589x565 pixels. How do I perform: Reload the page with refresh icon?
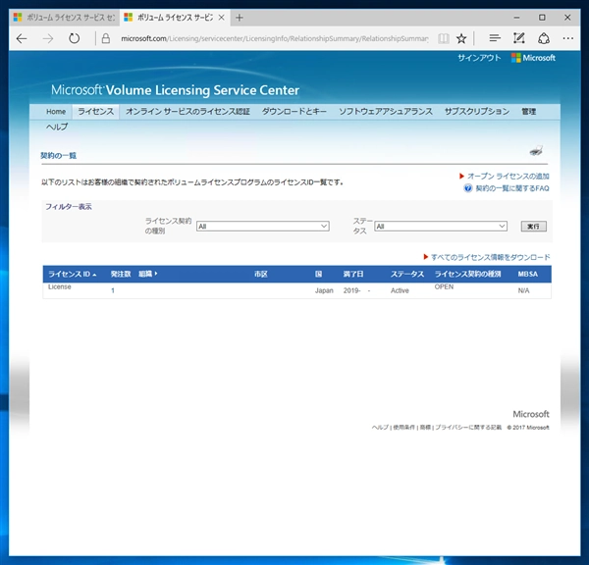click(74, 38)
